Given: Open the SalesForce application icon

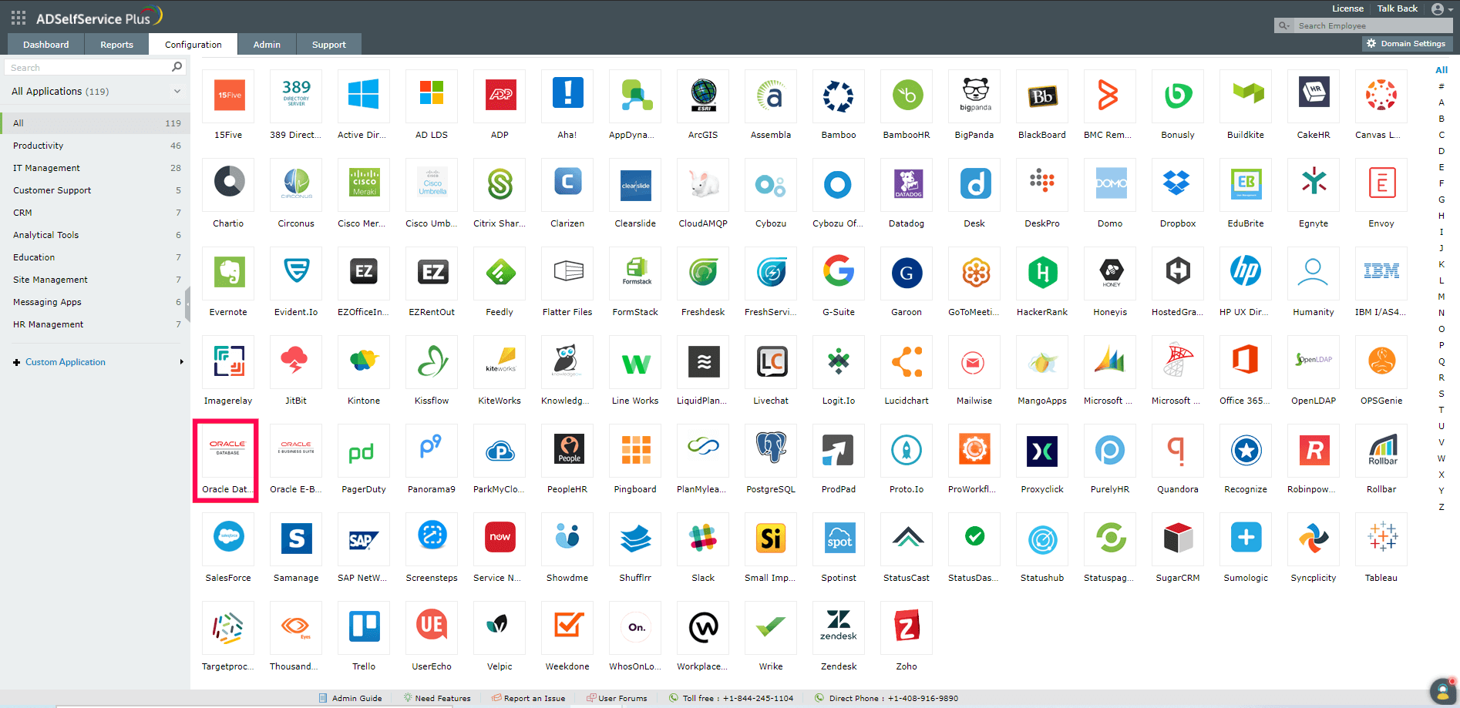Looking at the screenshot, I should [x=229, y=539].
